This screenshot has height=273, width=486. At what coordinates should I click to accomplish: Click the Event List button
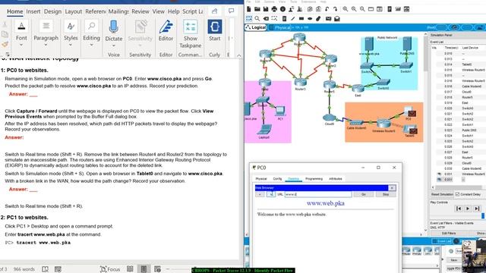click(x=442, y=241)
